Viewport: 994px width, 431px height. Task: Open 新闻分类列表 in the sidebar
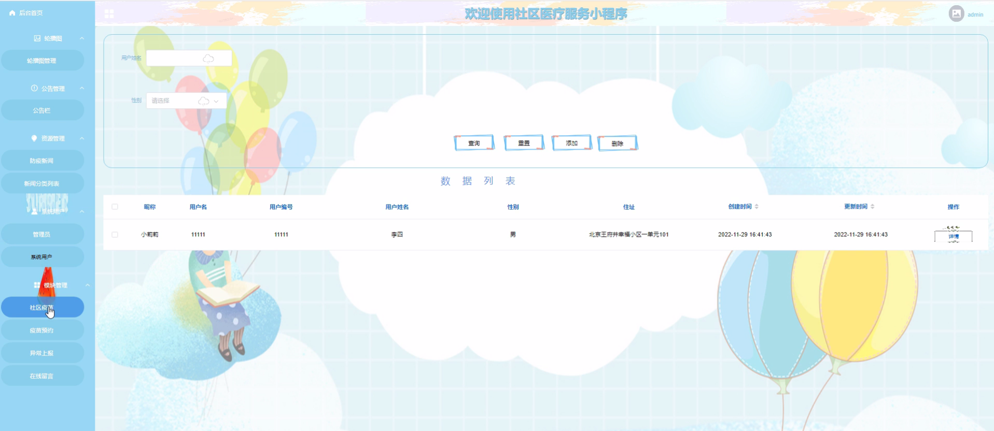tap(42, 183)
